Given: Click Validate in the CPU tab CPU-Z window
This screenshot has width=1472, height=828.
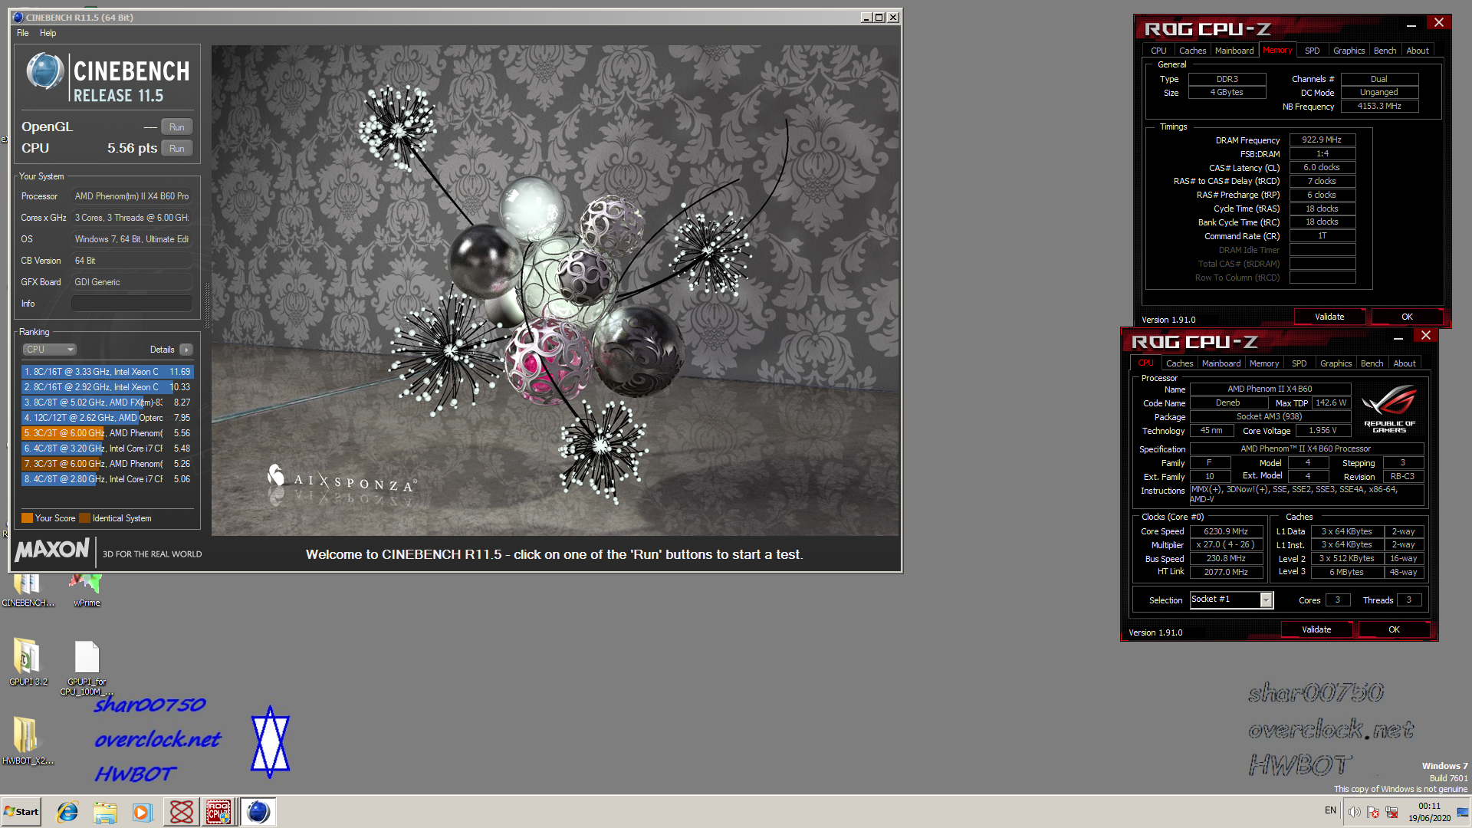Looking at the screenshot, I should 1316,629.
